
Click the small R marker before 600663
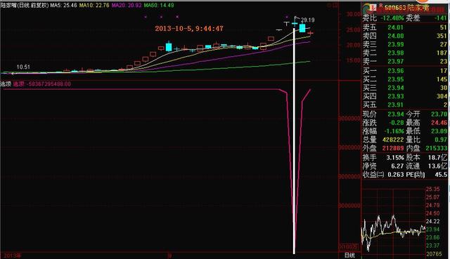click(x=381, y=6)
